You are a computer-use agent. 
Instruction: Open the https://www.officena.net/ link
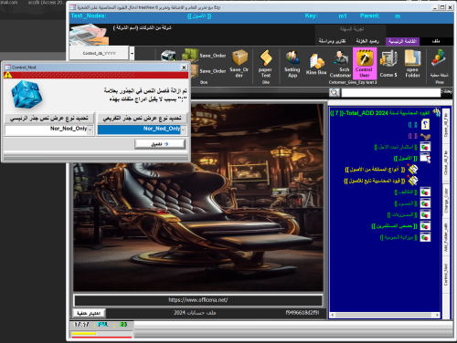[x=198, y=300]
